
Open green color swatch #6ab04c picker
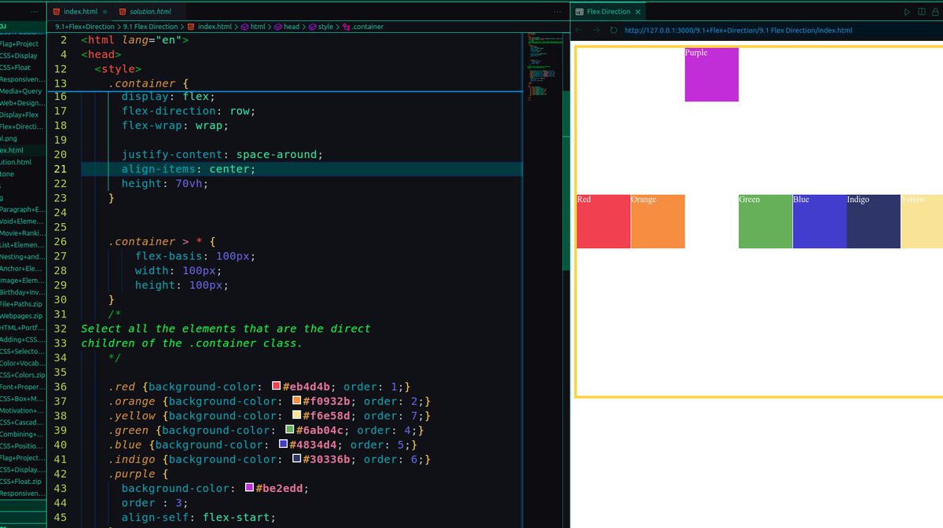(290, 430)
